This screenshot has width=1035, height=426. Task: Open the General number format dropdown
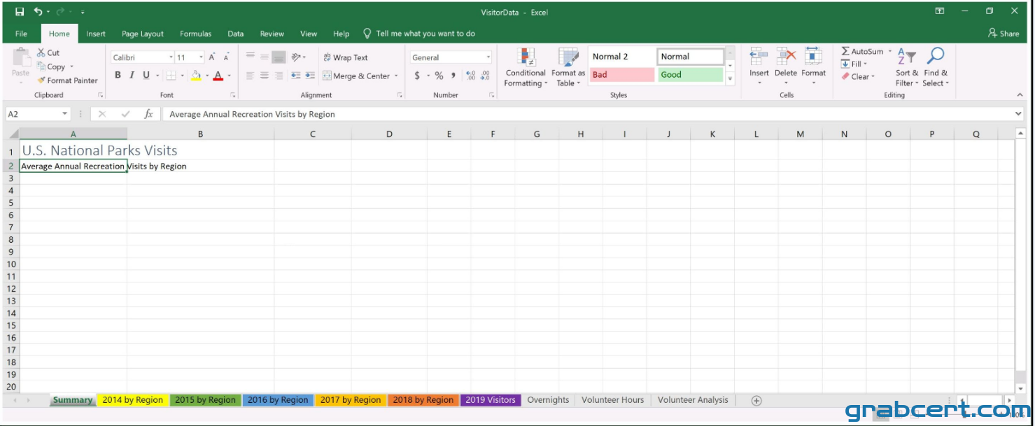488,57
